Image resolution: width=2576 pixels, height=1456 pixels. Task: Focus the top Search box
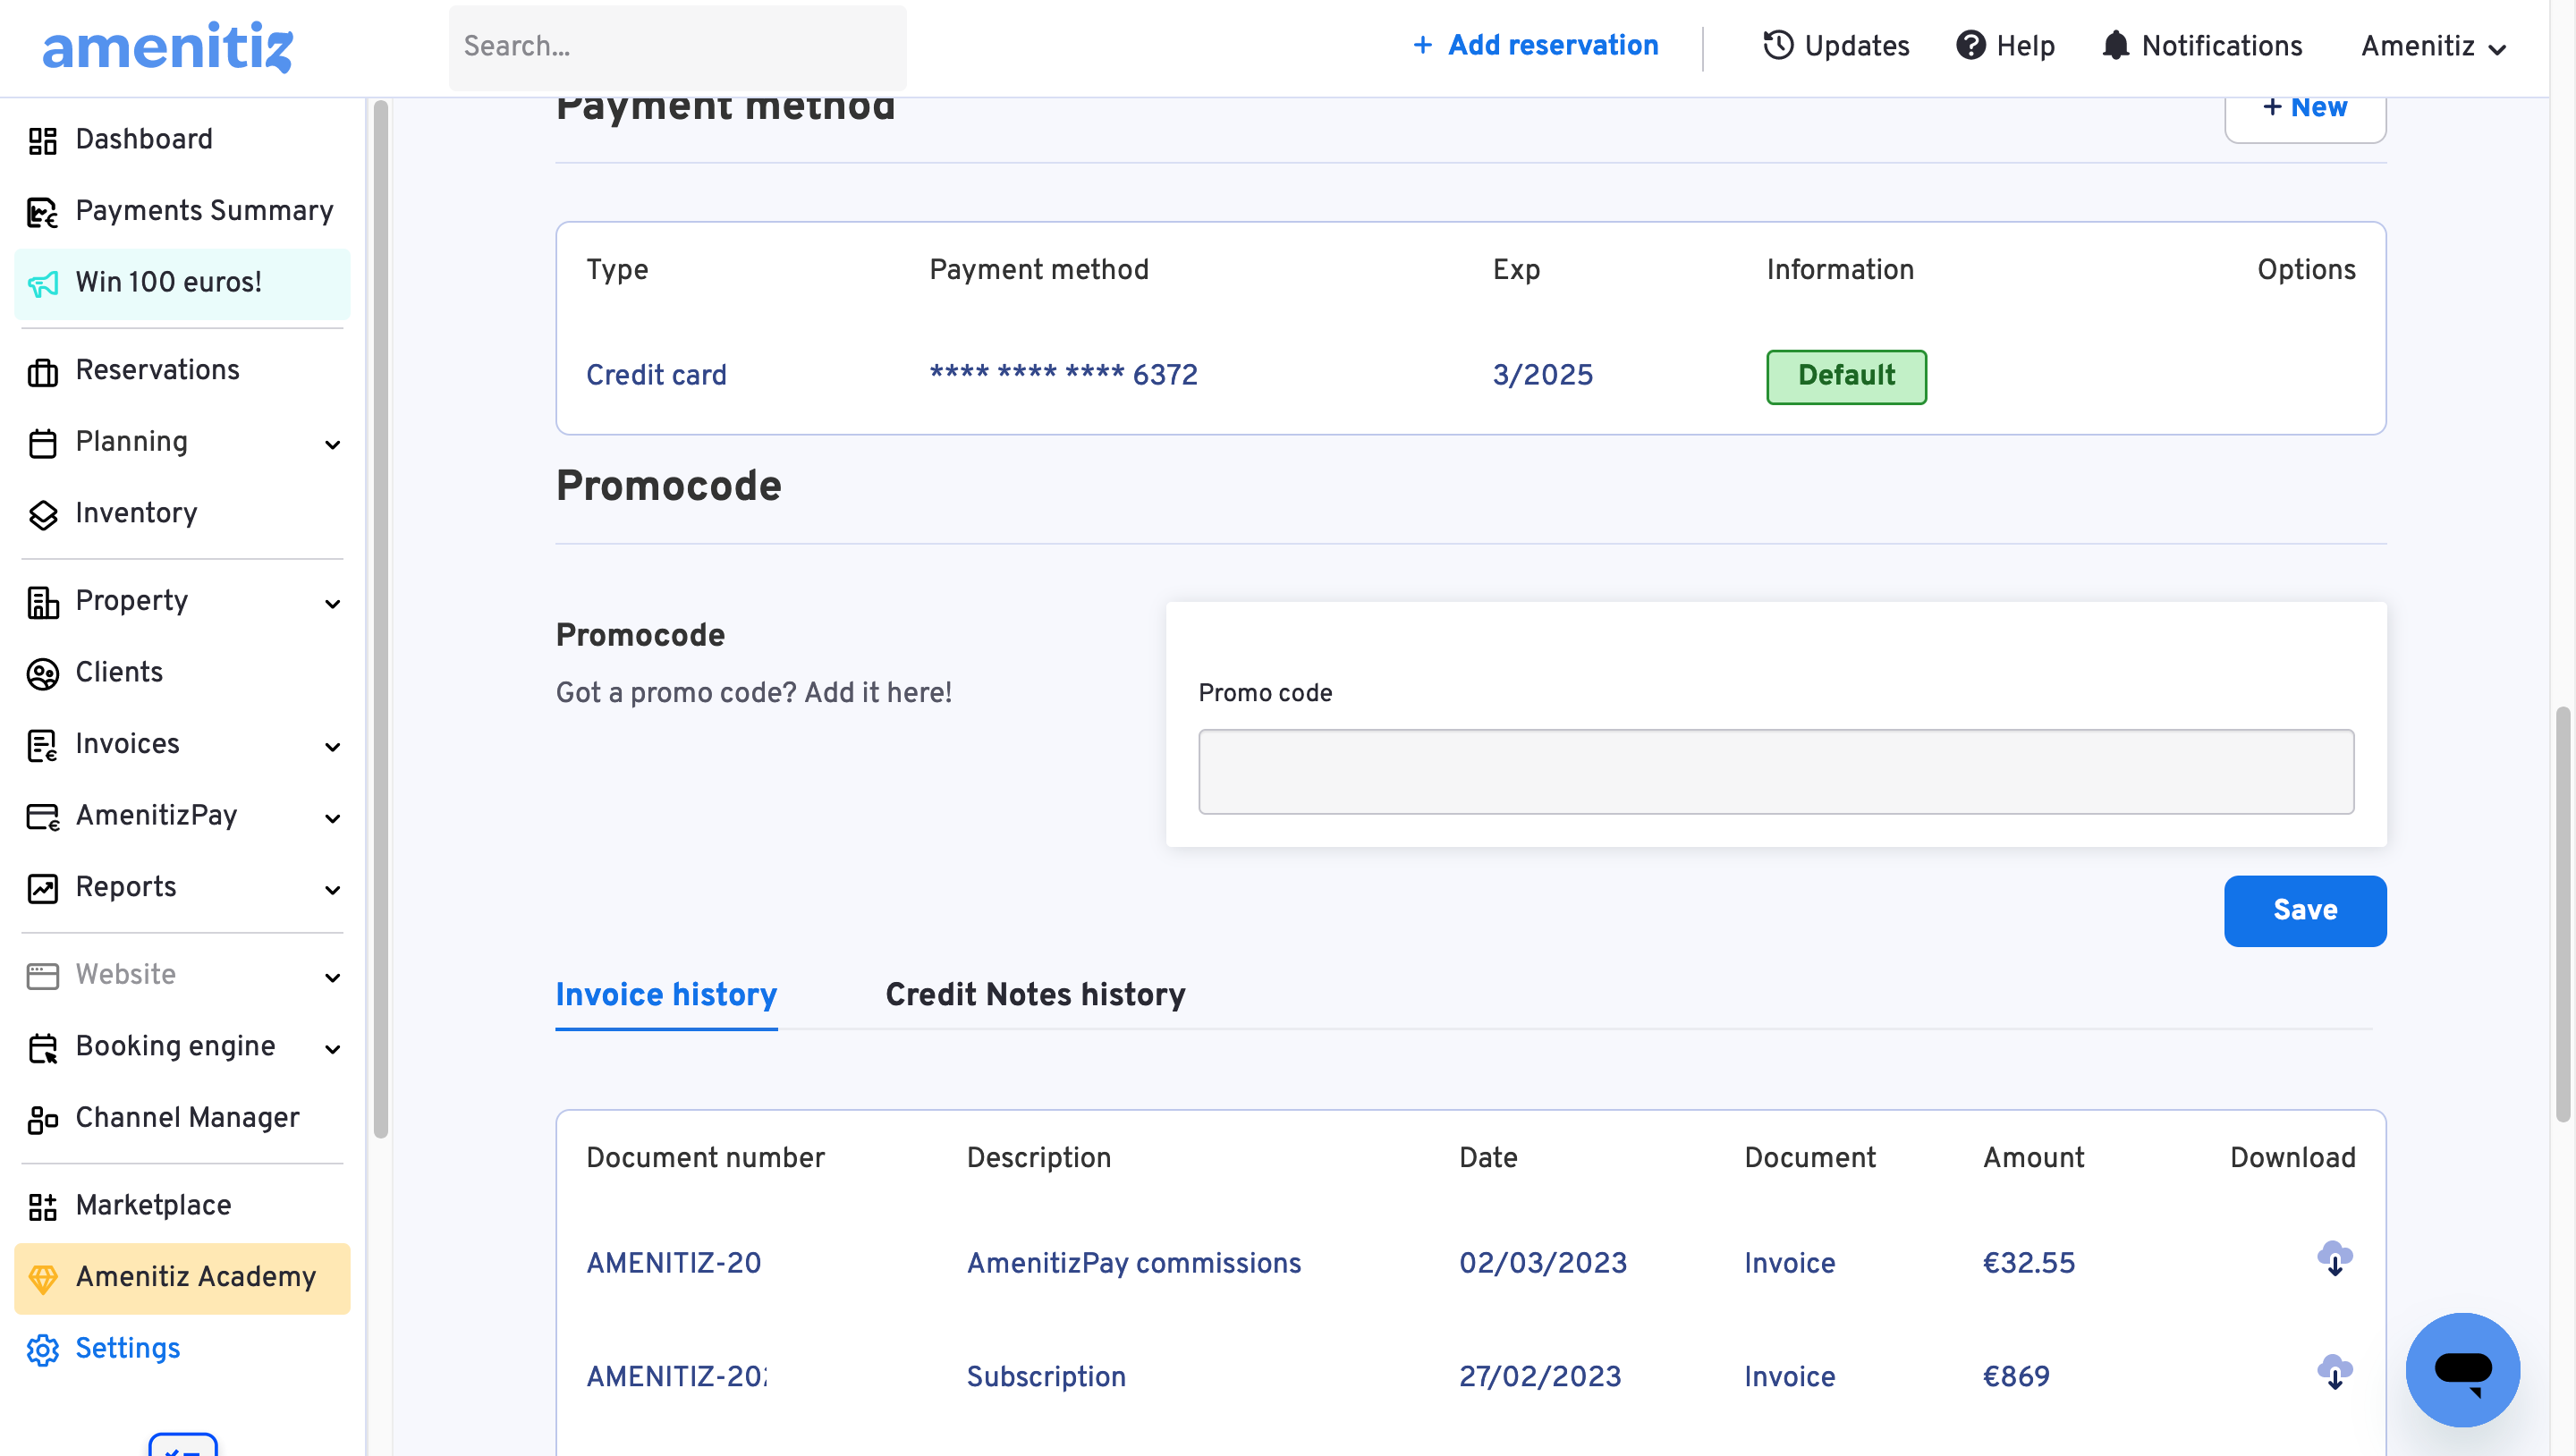click(677, 47)
